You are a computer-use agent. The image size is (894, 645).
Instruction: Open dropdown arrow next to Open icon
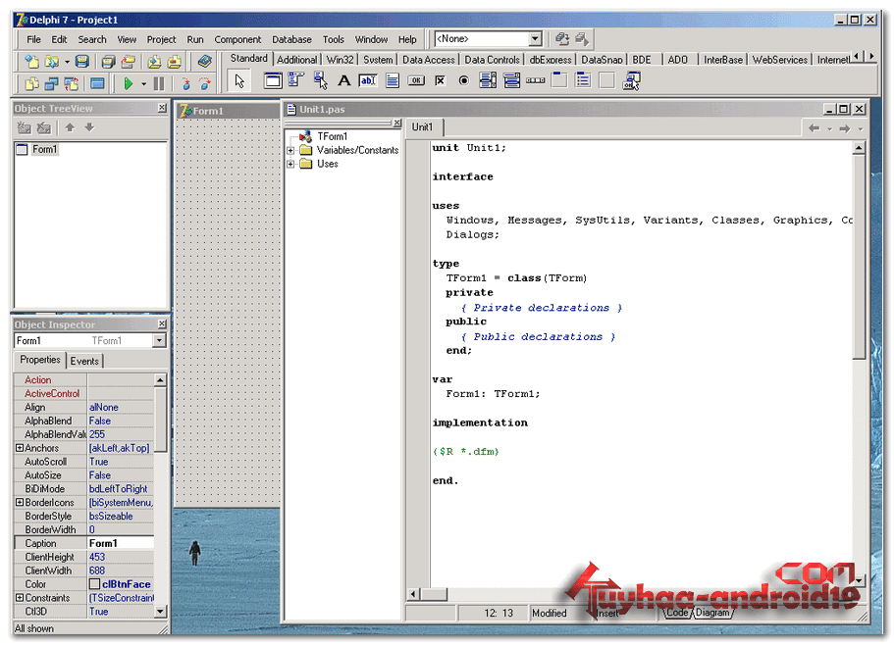67,61
